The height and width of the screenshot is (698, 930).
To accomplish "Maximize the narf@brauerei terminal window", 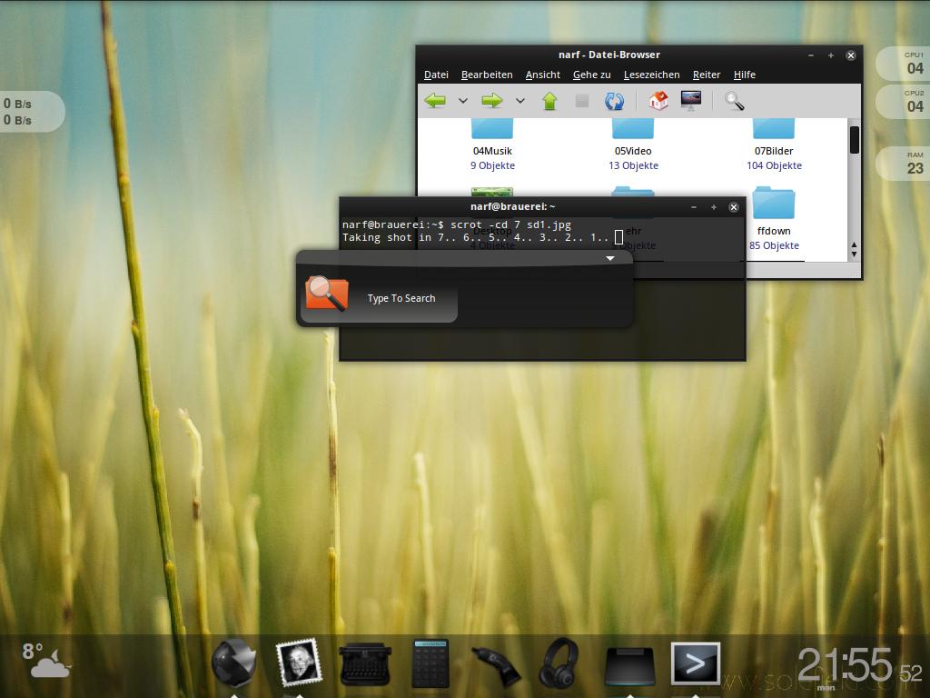I will click(714, 207).
